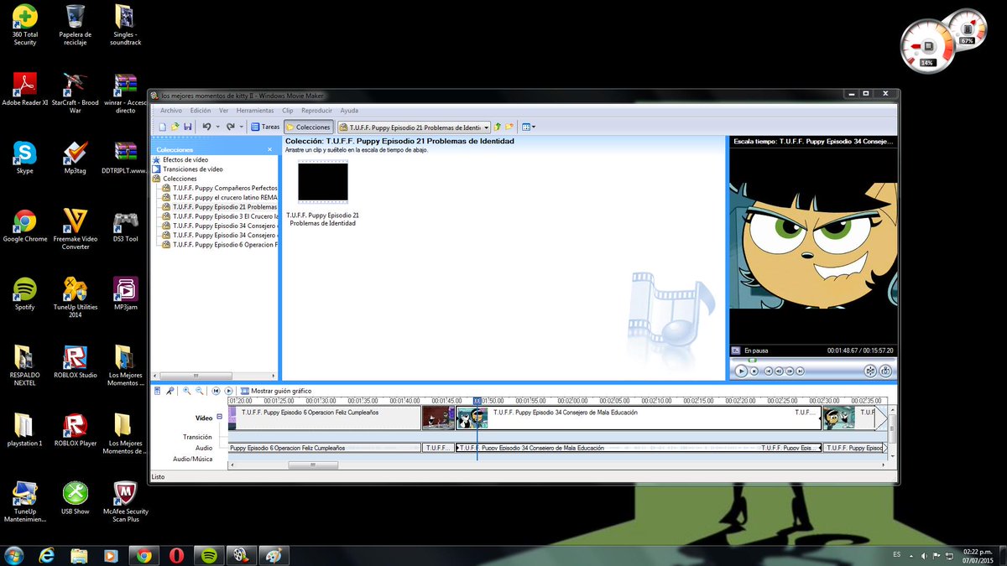Viewport: 1007px width, 566px height.
Task: Open the redo history dropdown arrow
Action: coord(241,127)
